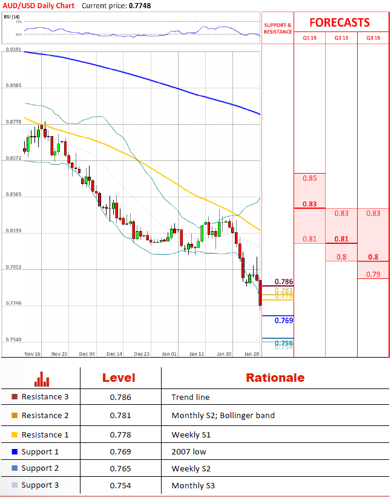Click the 'Jan 29' date axis label
Image resolution: width=391 pixels, height=498 pixels.
(252, 354)
